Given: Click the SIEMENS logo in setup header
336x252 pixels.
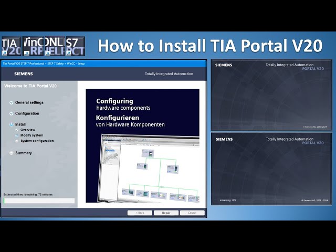Looking at the screenshot, I should point(24,74).
